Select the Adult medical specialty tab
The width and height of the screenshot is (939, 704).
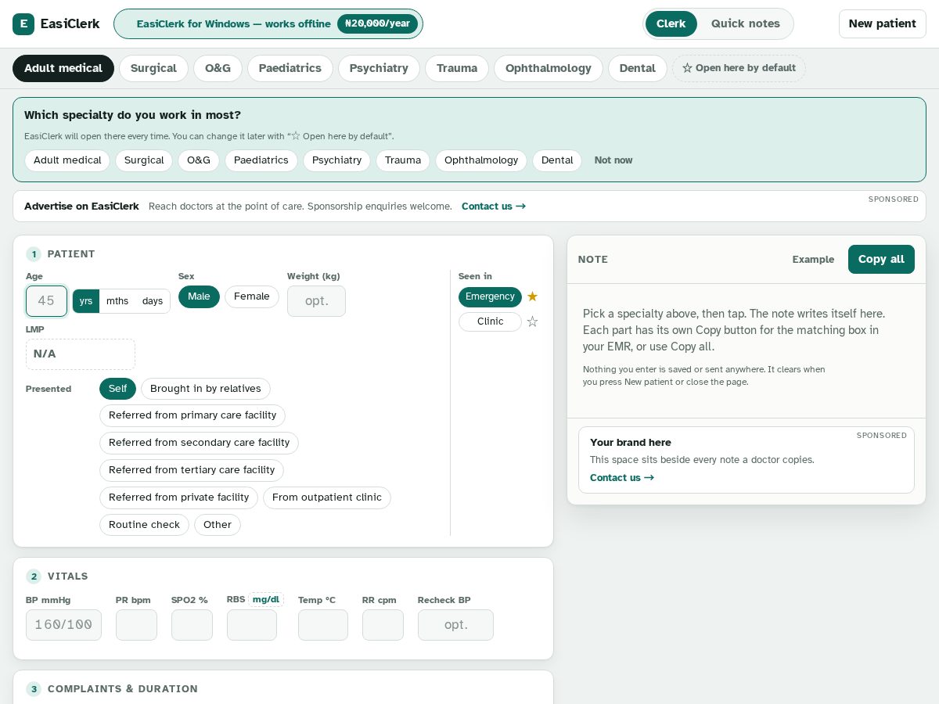point(63,68)
